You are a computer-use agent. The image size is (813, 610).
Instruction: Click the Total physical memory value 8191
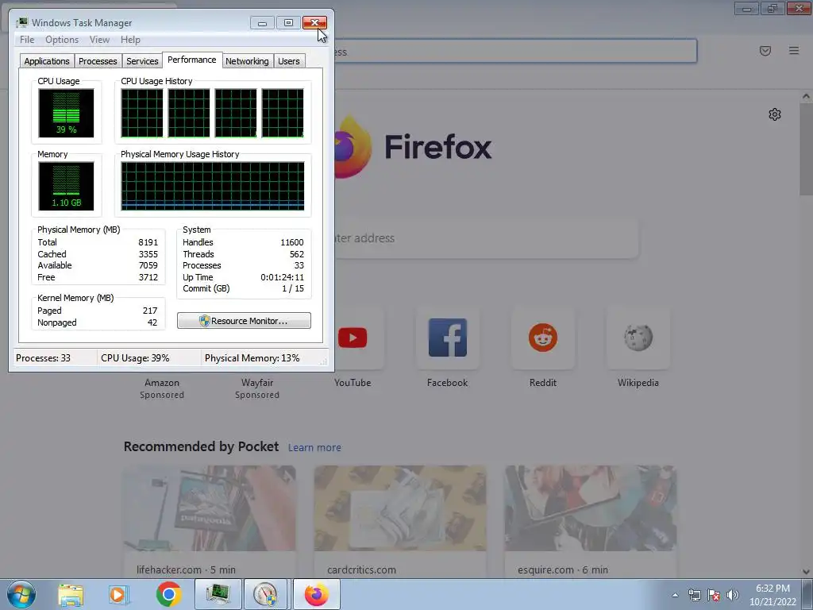(148, 242)
